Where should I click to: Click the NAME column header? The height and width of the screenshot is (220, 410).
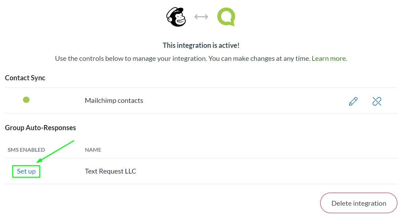coord(93,150)
